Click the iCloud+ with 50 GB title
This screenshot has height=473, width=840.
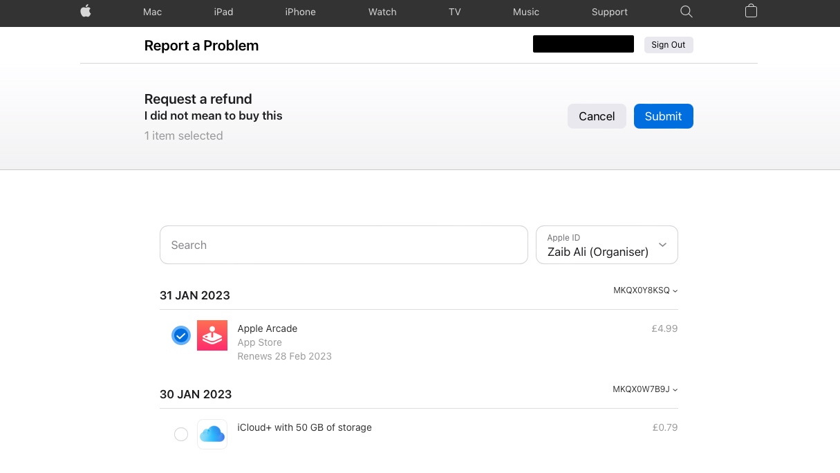[304, 427]
